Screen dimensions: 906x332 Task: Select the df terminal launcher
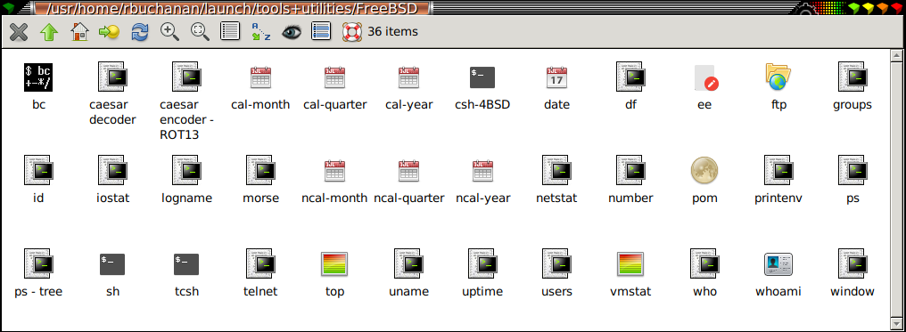tap(630, 77)
